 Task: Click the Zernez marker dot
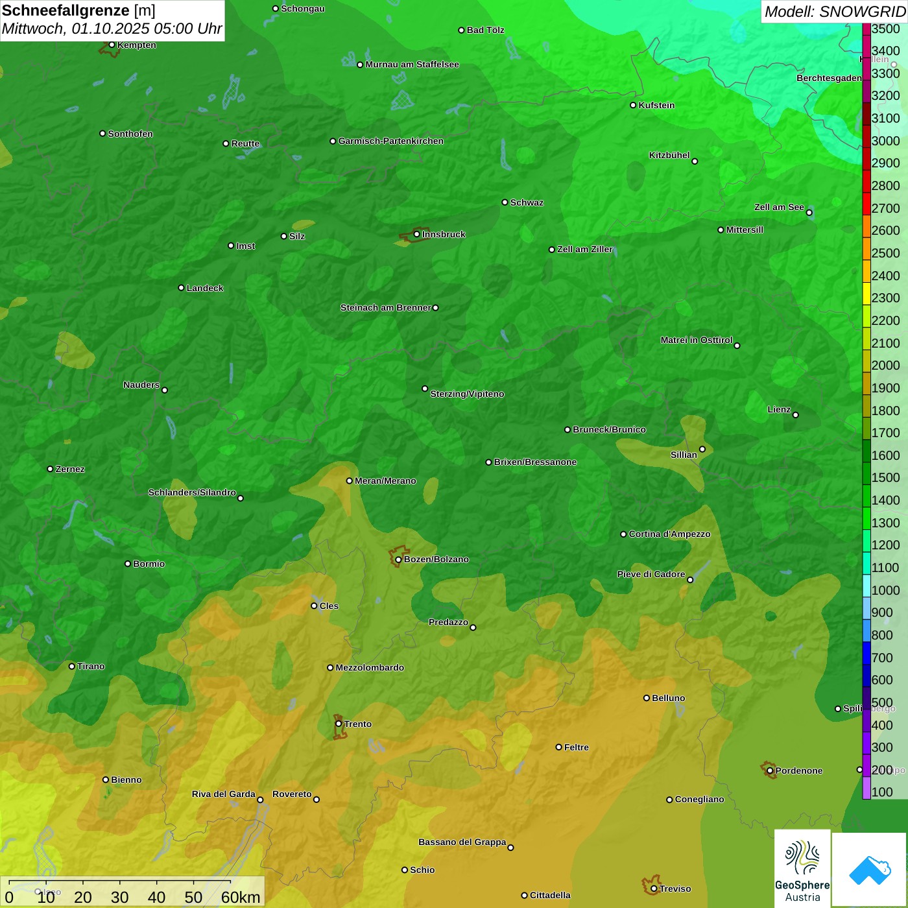[x=50, y=469]
